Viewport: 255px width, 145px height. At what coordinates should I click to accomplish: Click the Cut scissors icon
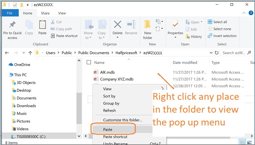53,22
